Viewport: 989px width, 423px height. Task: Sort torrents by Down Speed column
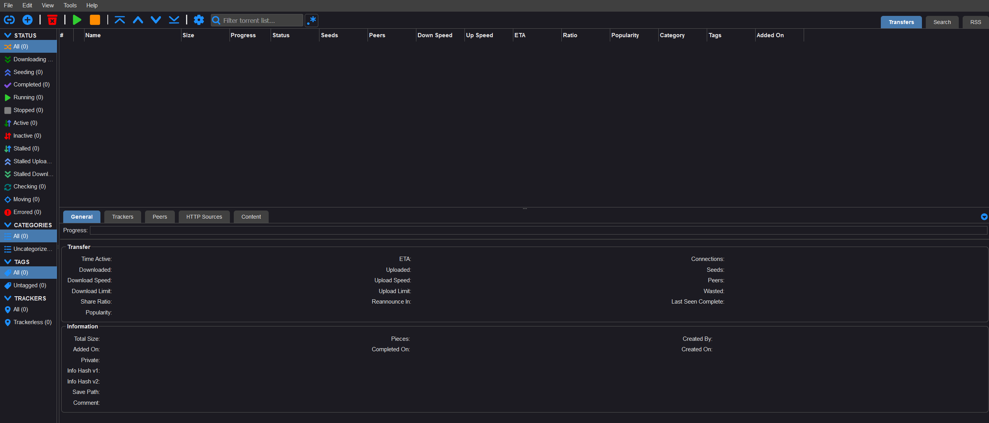[440, 35]
